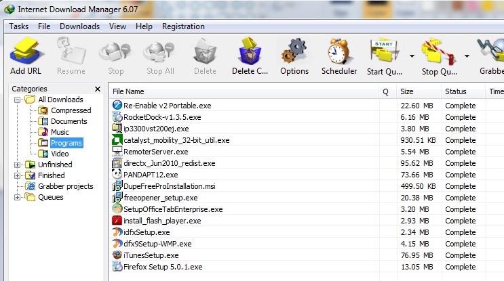The image size is (504, 281).
Task: Select the Grabber projects tree item
Action: coord(66,186)
